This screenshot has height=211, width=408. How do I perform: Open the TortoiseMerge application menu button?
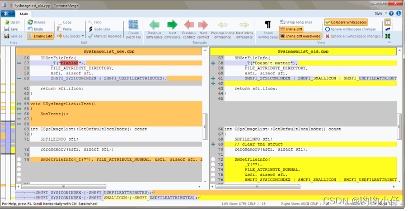tap(7, 14)
